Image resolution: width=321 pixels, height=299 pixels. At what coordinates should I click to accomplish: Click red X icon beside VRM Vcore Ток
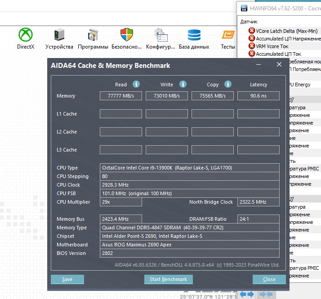[252, 46]
